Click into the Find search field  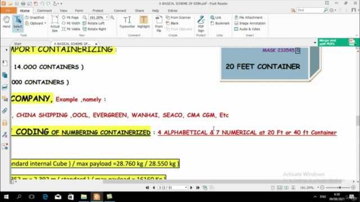coord(310,10)
